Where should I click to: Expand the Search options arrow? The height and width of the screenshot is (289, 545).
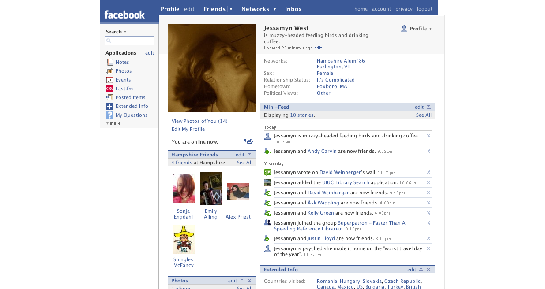(x=125, y=32)
